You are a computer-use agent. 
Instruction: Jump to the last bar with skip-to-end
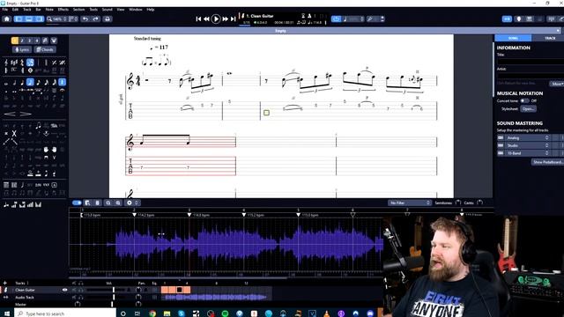pos(233,19)
